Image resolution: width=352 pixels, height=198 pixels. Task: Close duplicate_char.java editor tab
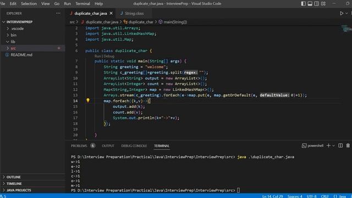point(111,13)
